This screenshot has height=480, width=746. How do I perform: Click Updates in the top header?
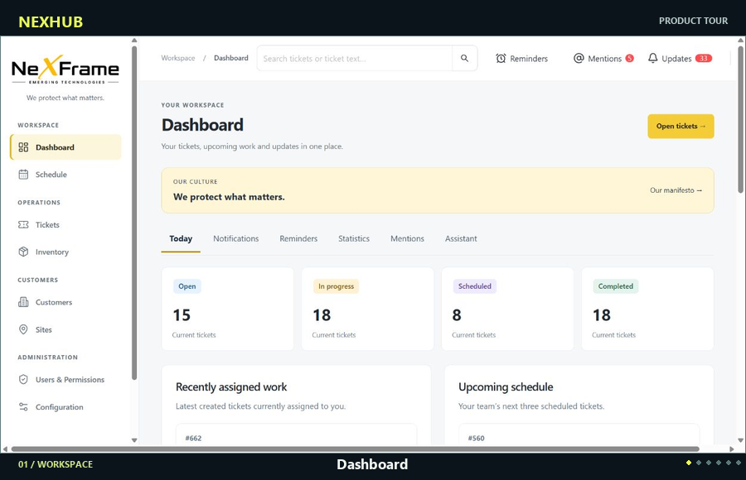click(680, 59)
